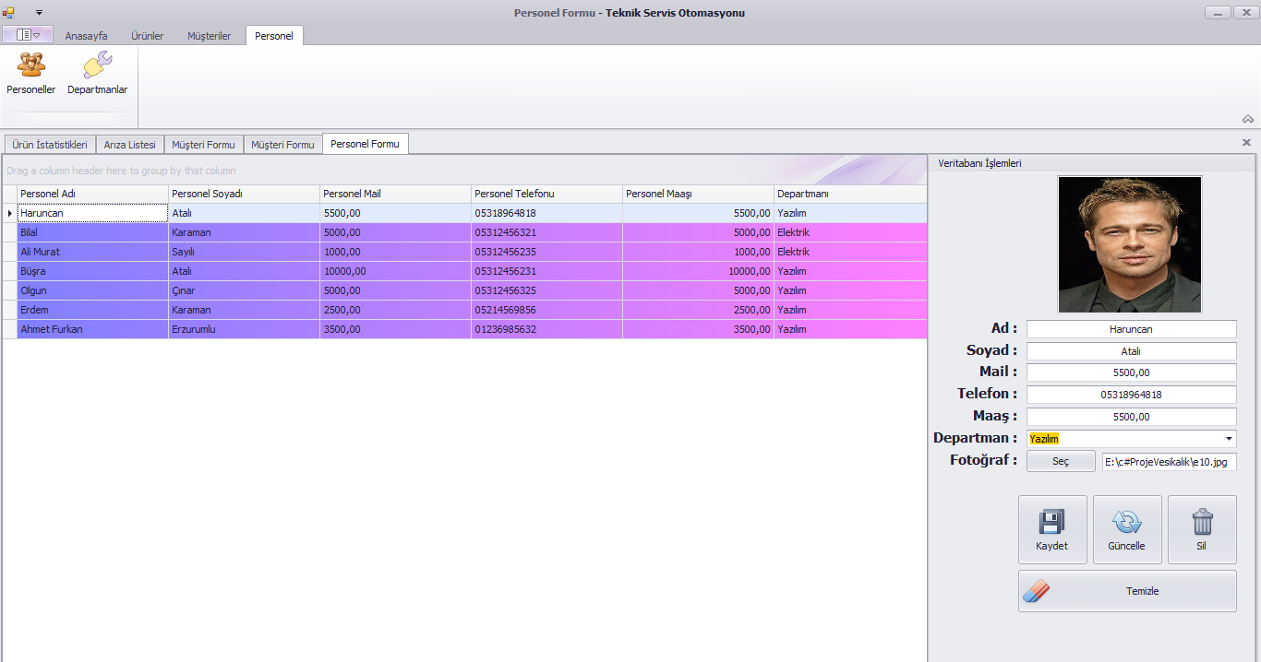The image size is (1261, 662).
Task: Select the Büşra row name cell
Action: click(92, 271)
